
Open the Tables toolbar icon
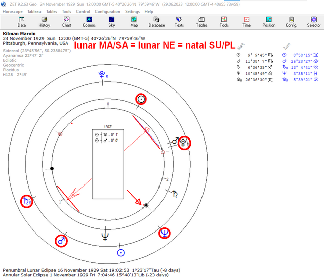tap(201, 22)
